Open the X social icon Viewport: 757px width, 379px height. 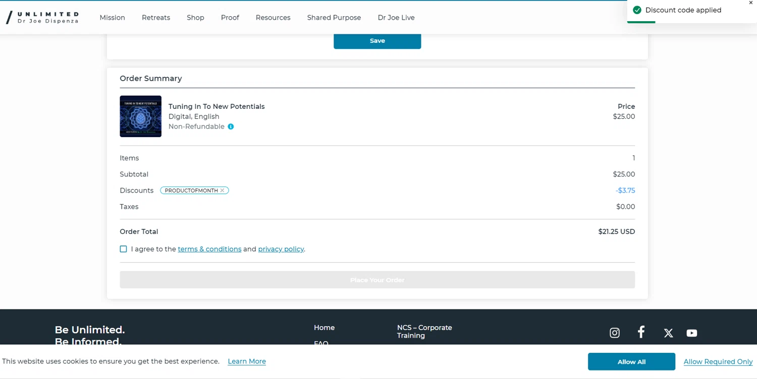(668, 333)
